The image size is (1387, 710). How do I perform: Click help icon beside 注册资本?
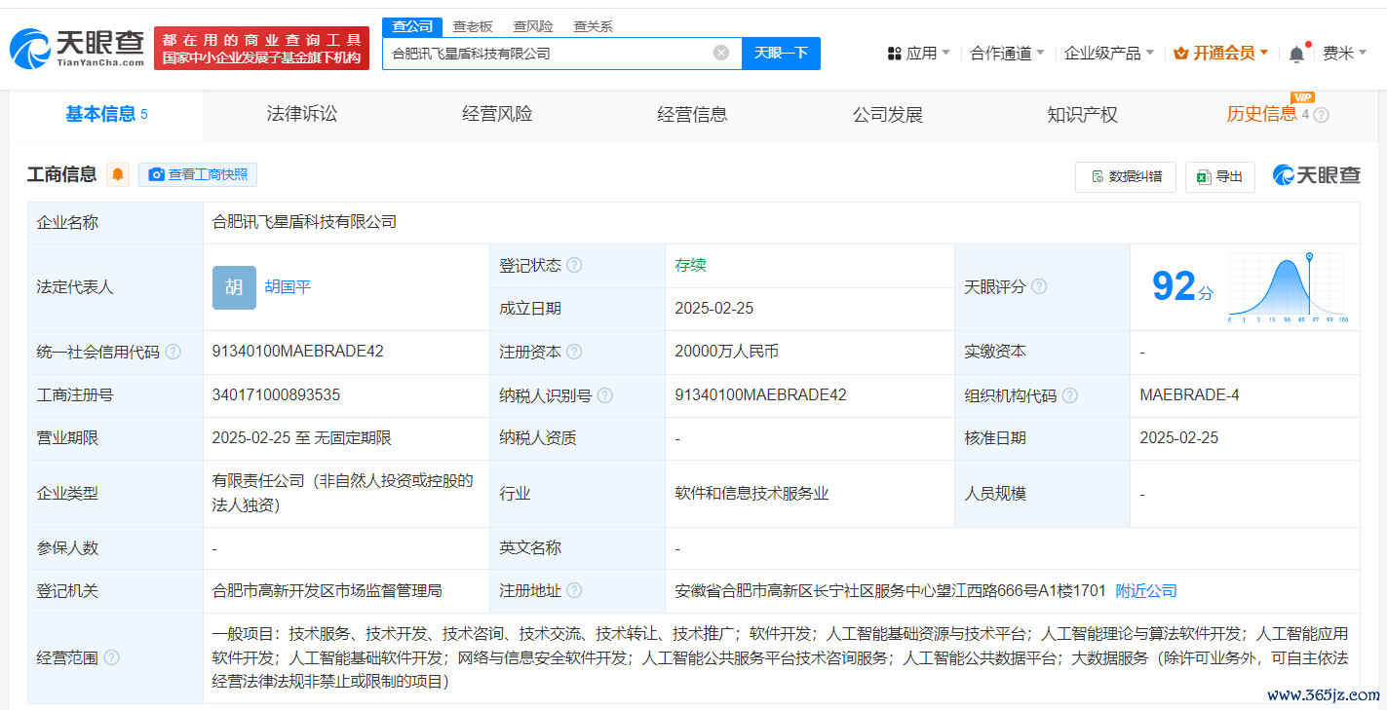(574, 352)
